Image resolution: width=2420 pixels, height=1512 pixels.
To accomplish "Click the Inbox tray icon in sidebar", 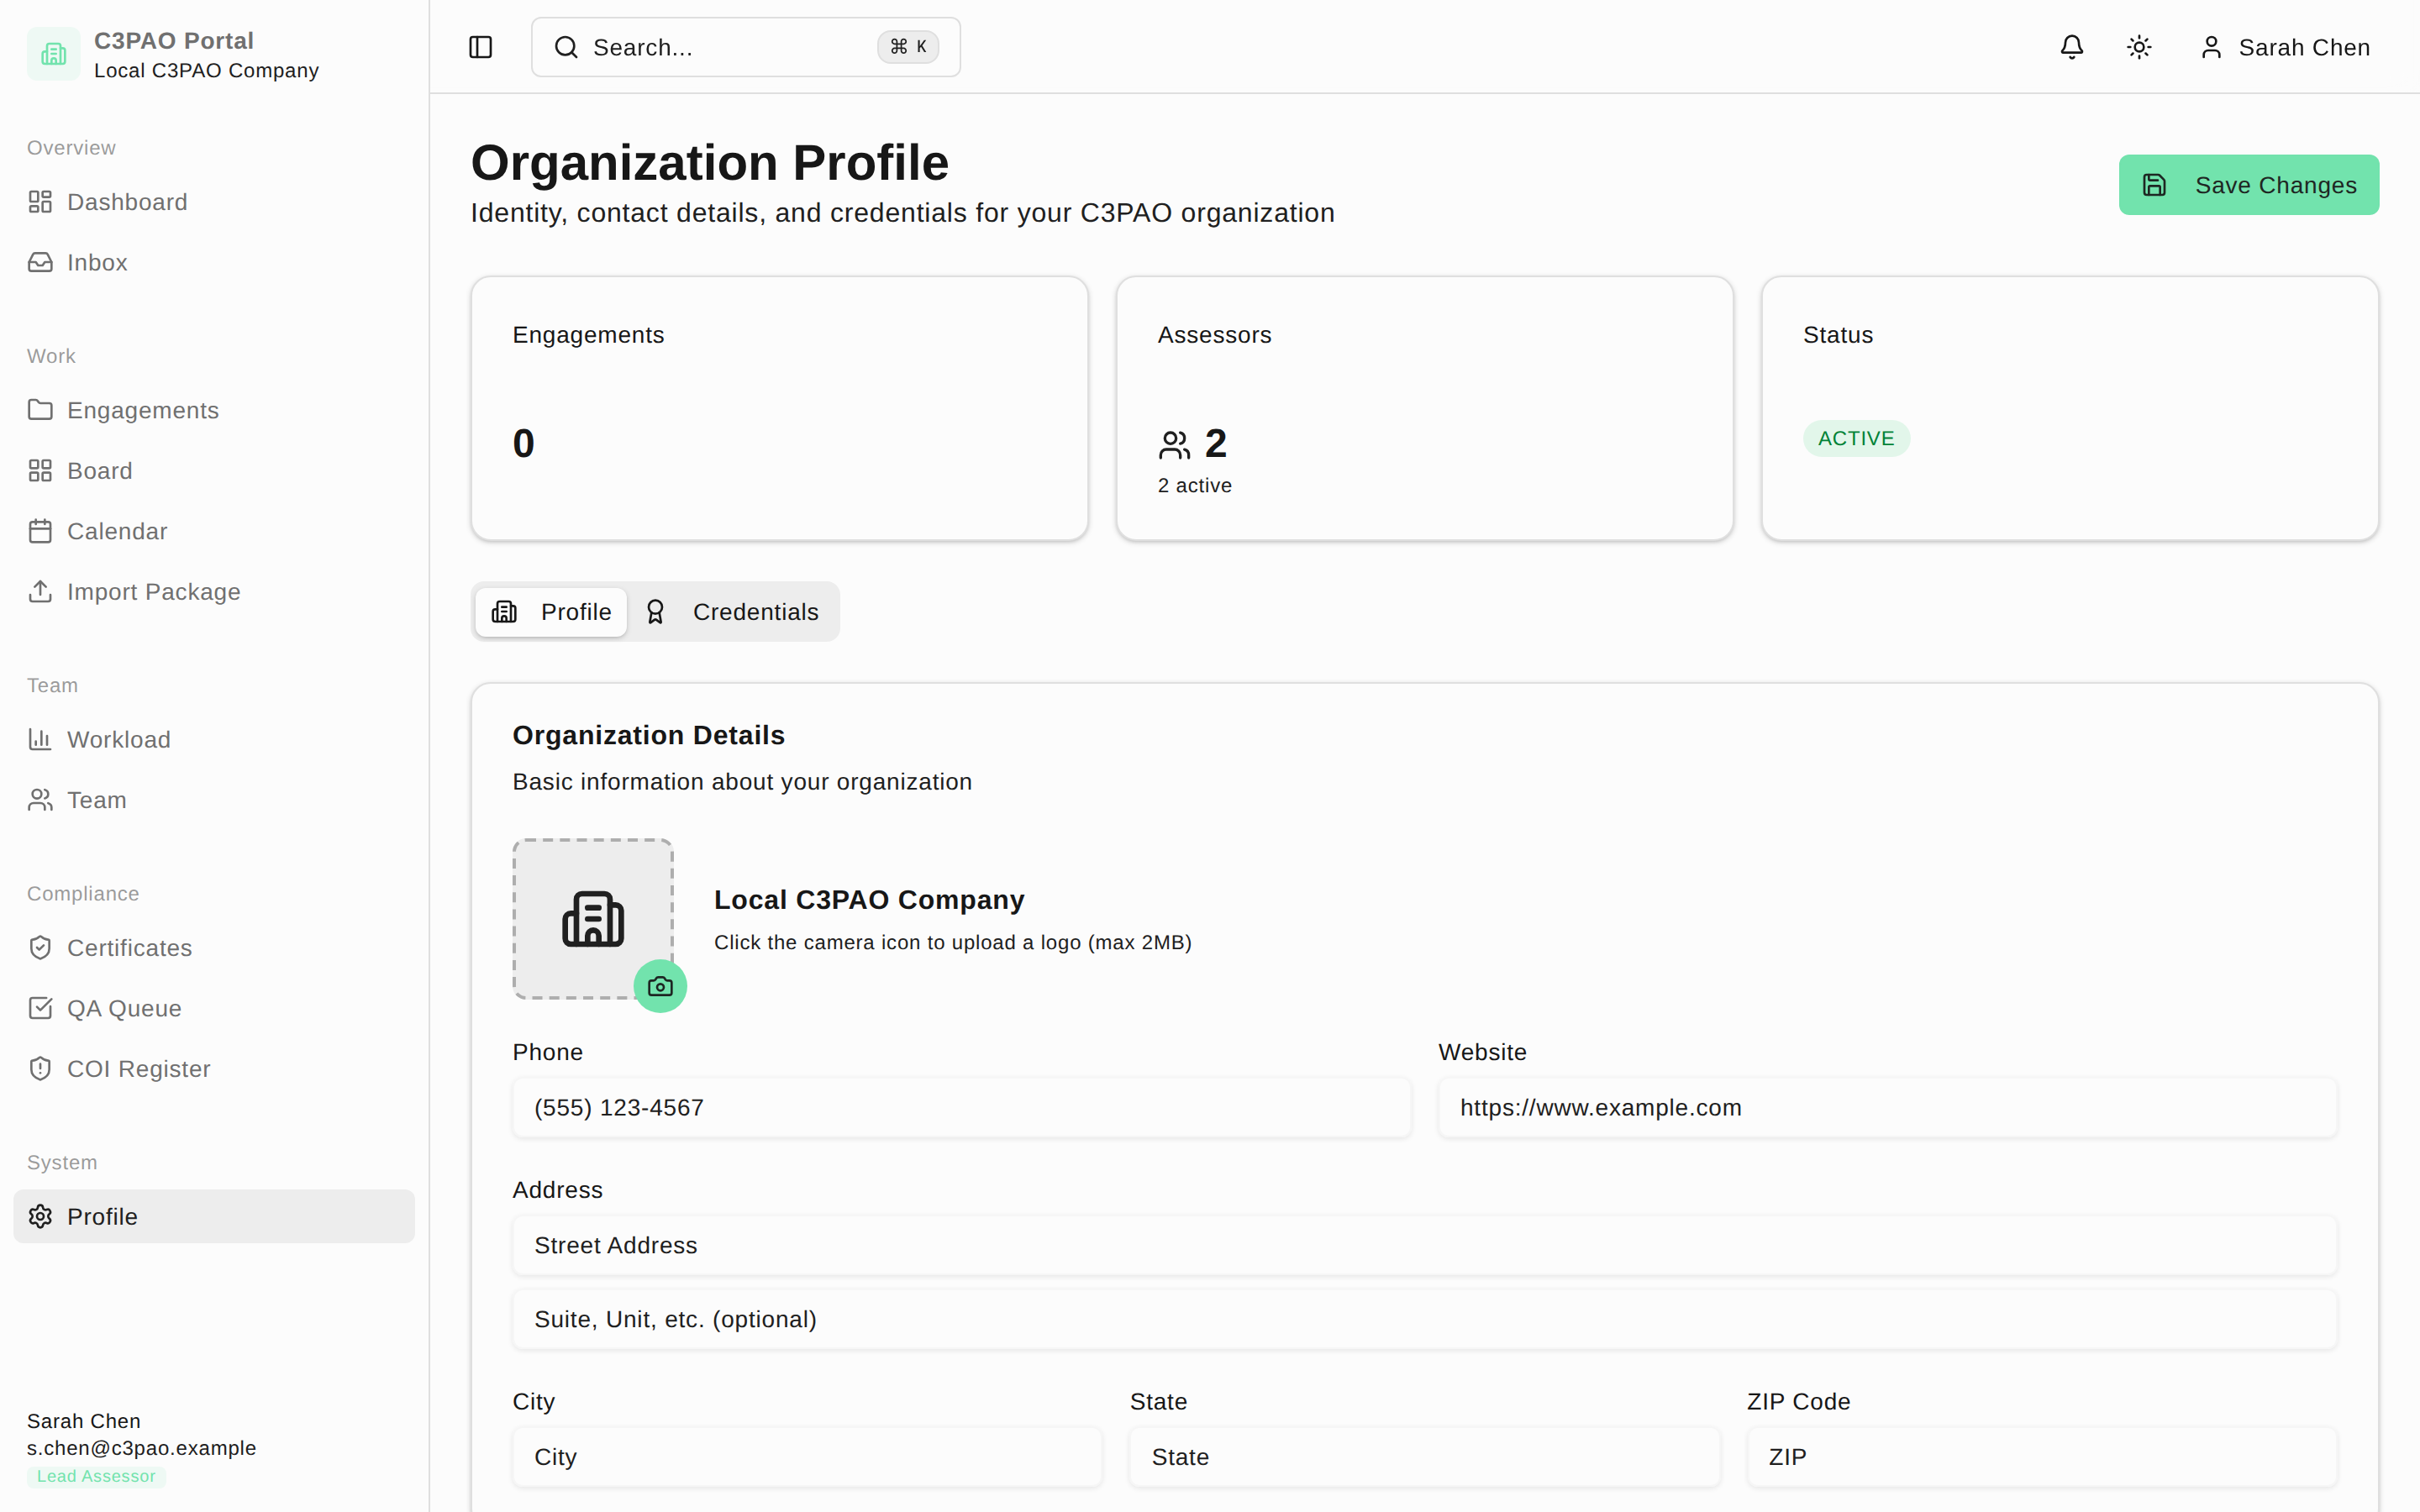I will pos(40,262).
